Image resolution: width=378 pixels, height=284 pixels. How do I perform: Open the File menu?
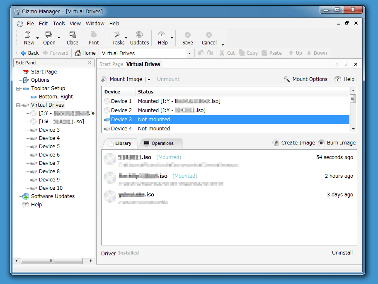30,24
